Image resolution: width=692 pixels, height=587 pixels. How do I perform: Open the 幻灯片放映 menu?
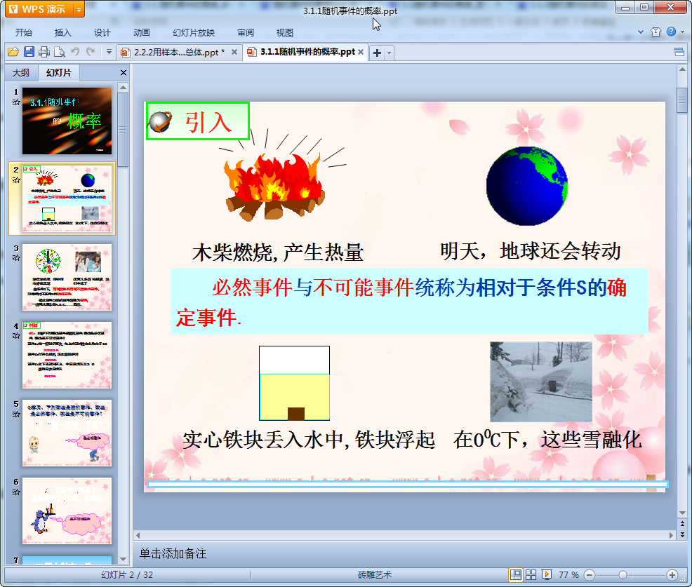point(194,33)
